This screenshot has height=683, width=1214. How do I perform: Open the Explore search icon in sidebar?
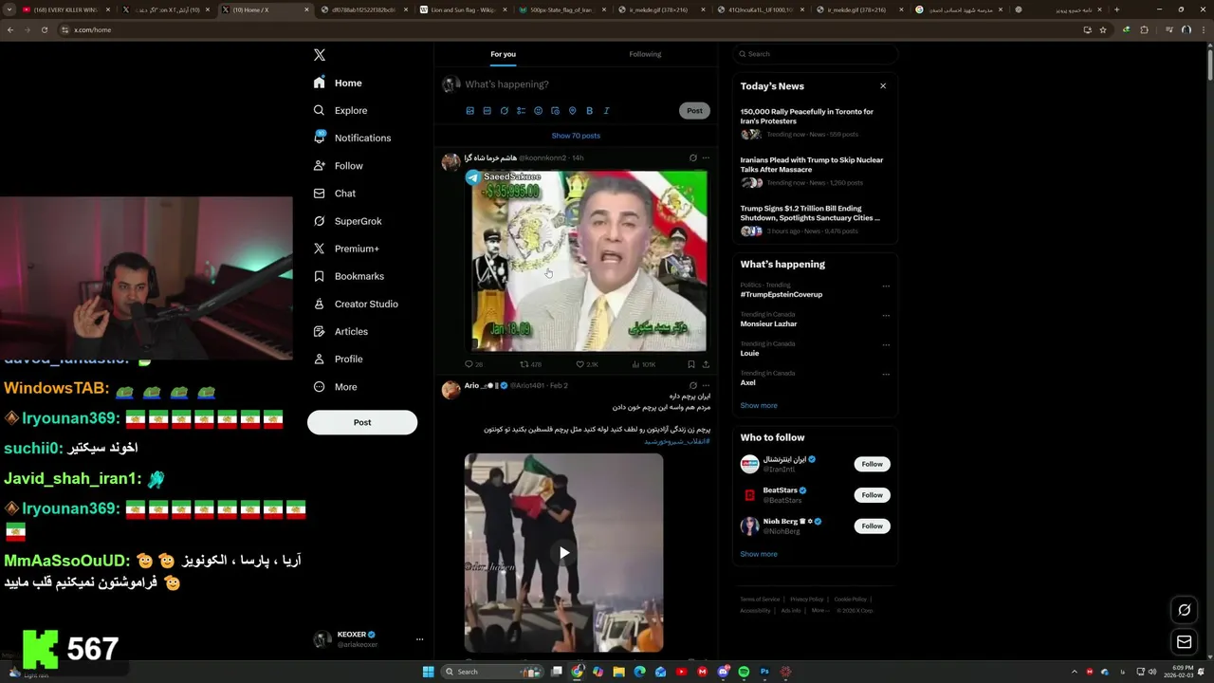click(x=319, y=110)
